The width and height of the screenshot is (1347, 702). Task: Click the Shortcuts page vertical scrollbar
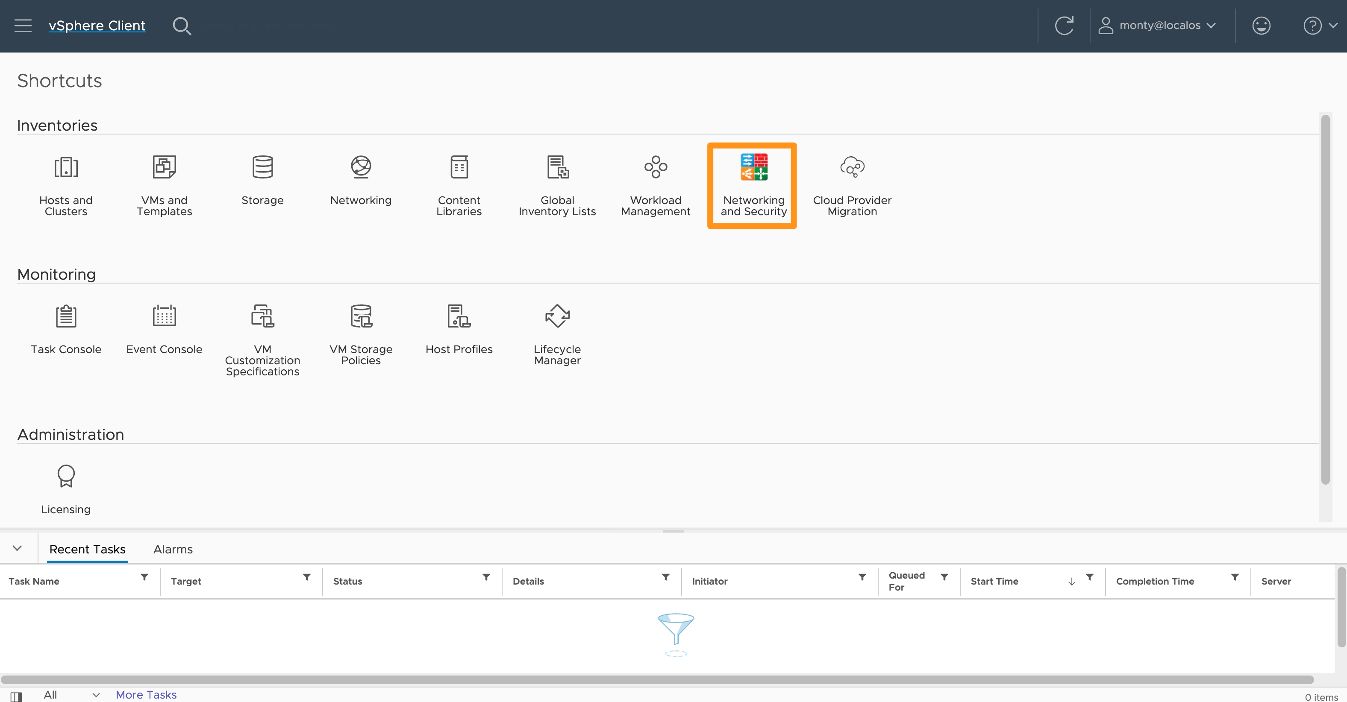click(1325, 300)
